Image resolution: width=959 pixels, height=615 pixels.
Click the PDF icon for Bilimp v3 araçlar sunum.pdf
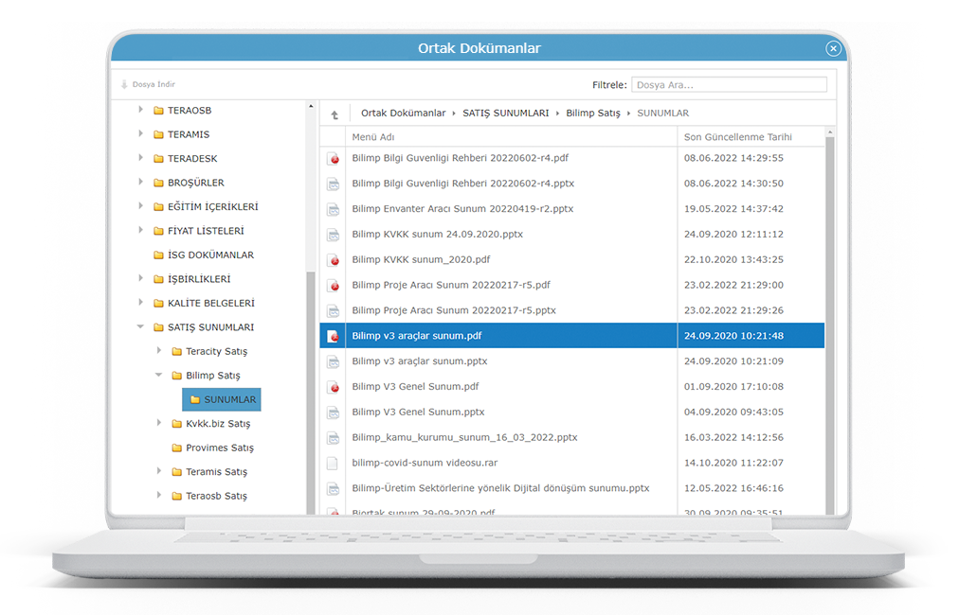click(334, 337)
